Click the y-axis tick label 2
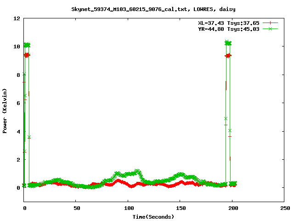The height and width of the screenshot is (221, 294). 18,160
